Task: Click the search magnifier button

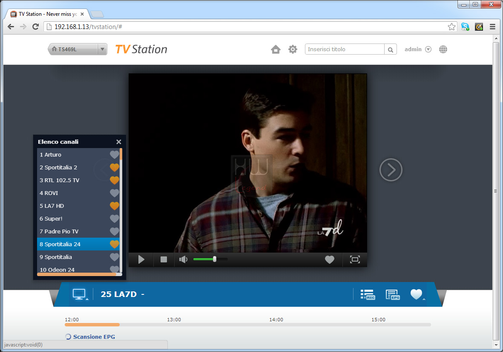Action: (391, 49)
